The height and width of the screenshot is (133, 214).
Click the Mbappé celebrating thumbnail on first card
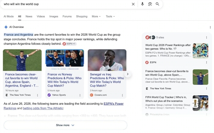[22, 60]
